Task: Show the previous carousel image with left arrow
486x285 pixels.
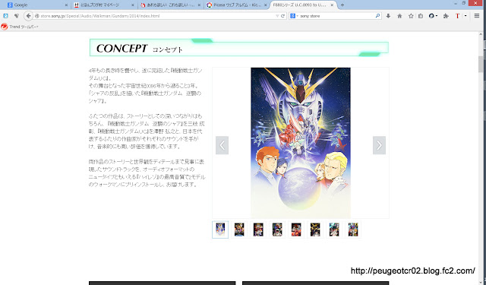Action: pos(222,145)
